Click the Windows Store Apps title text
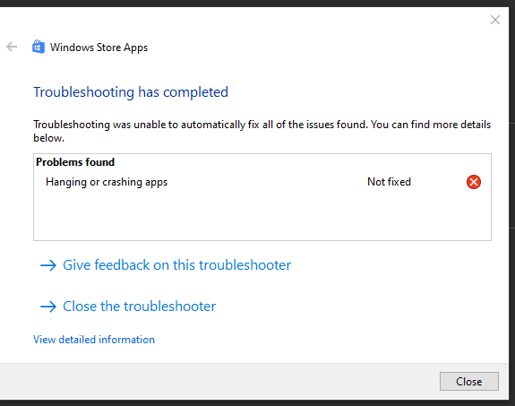515x406 pixels. 99,48
